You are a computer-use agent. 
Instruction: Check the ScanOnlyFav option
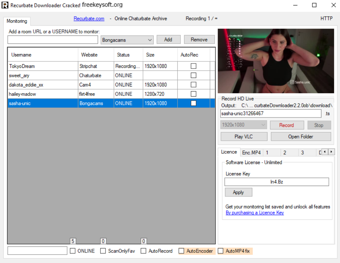(103, 251)
